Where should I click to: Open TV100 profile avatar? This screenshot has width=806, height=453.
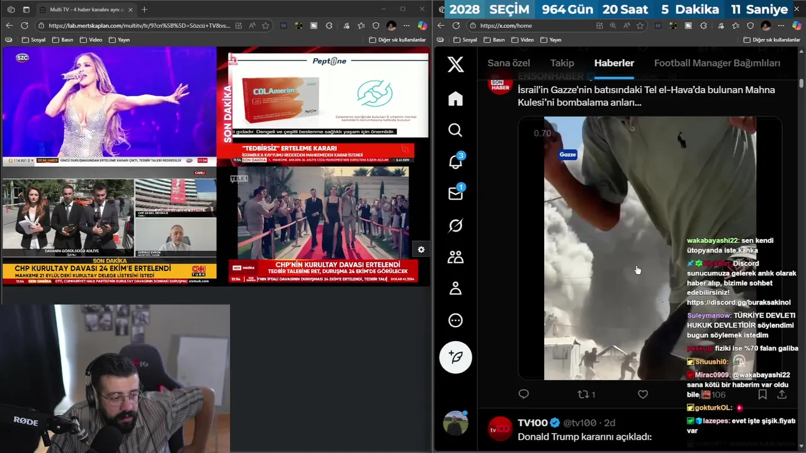tap(501, 428)
